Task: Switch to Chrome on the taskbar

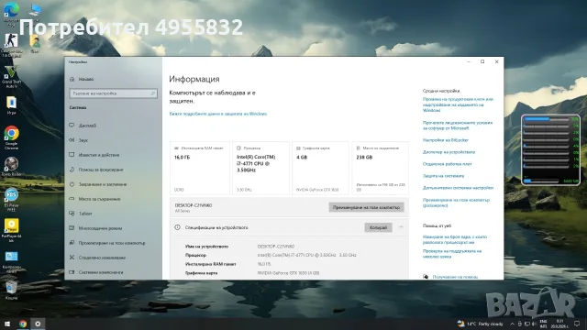Action: pos(22,324)
